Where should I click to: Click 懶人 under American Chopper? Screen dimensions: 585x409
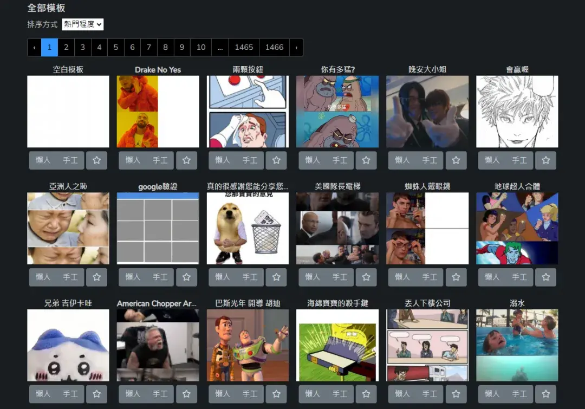click(133, 394)
